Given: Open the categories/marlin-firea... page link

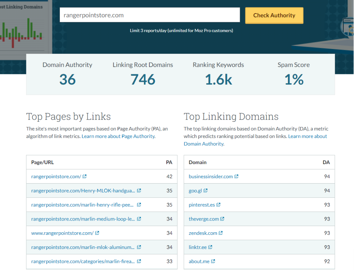Looking at the screenshot, I should point(83,261).
